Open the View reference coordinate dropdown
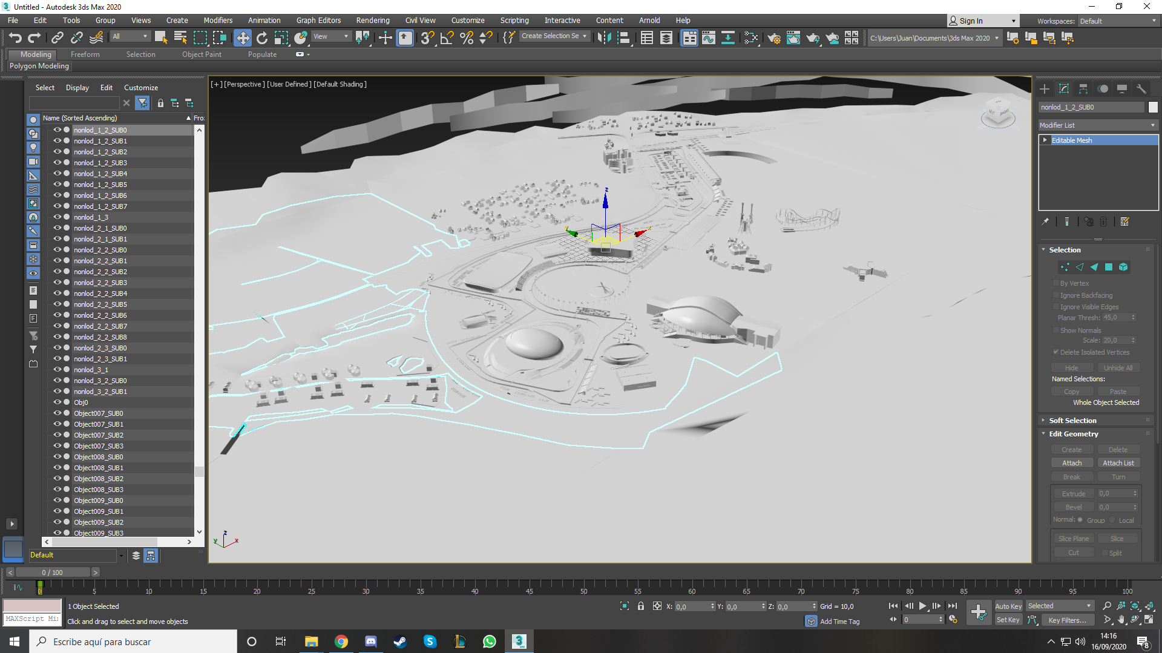 click(331, 37)
